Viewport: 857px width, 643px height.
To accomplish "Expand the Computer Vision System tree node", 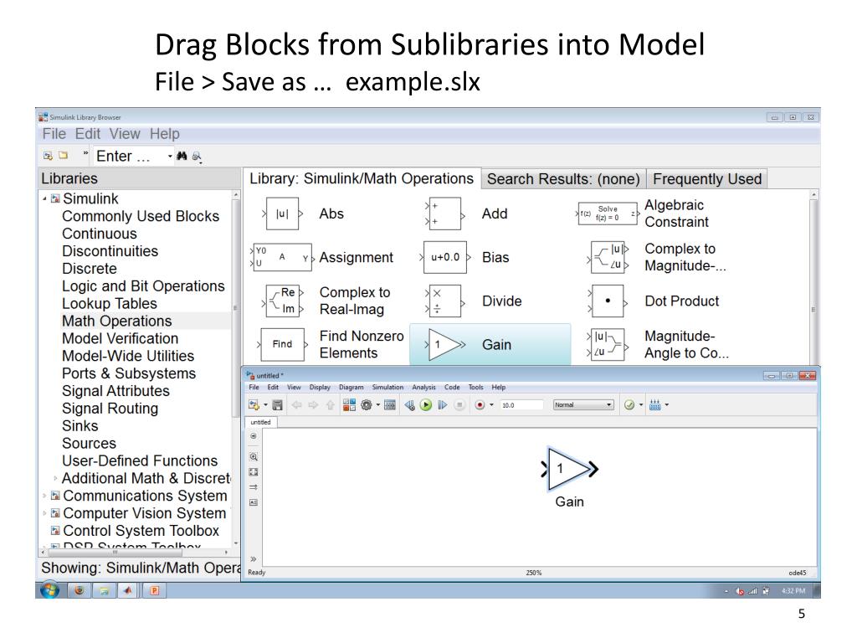I will (45, 513).
